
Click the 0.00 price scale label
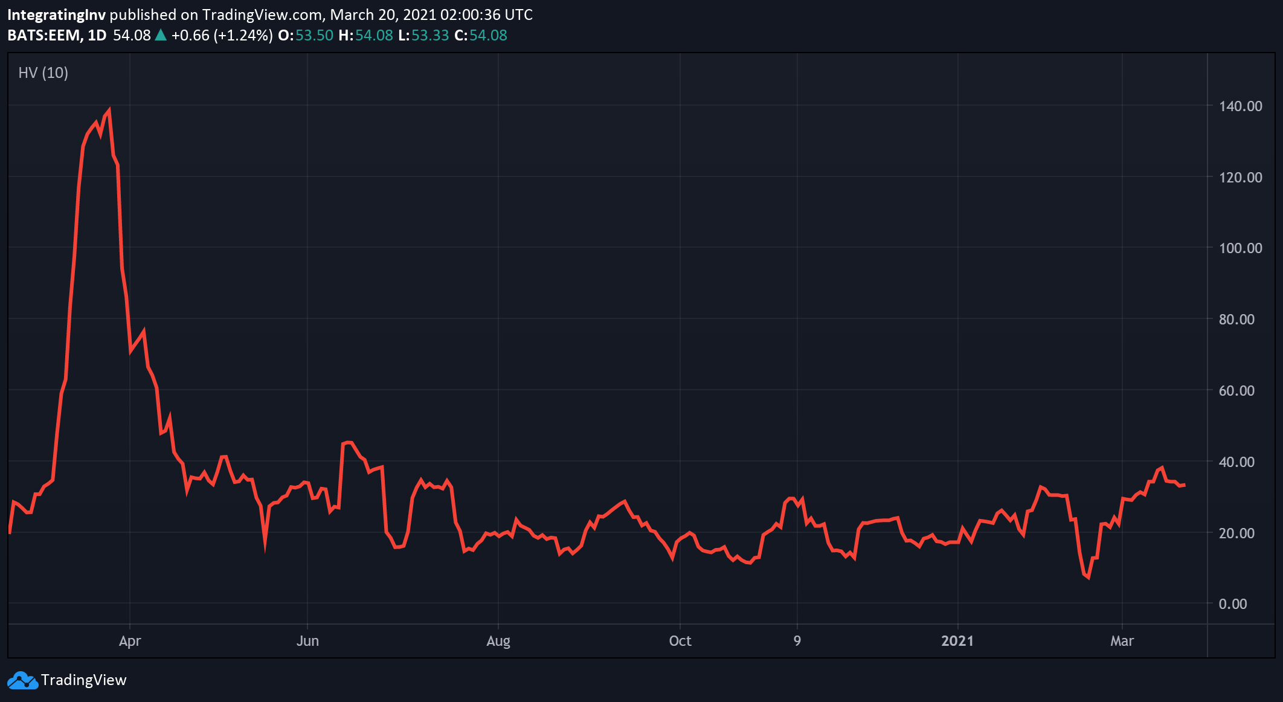pos(1232,604)
